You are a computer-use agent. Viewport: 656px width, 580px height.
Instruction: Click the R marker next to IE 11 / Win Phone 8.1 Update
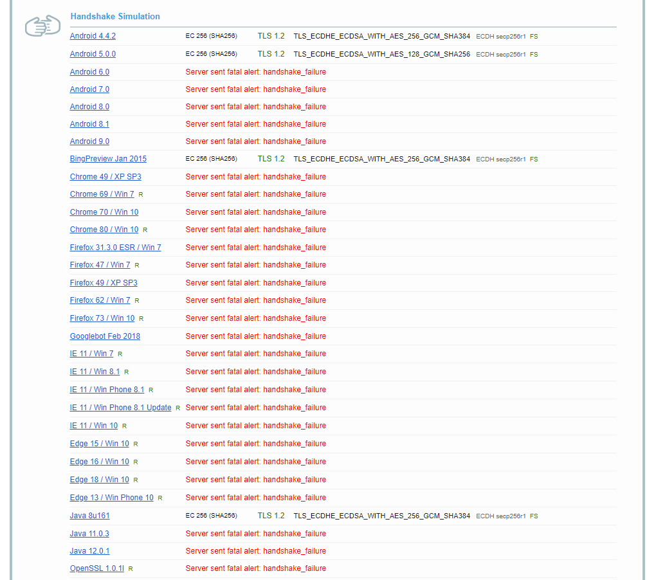(178, 408)
